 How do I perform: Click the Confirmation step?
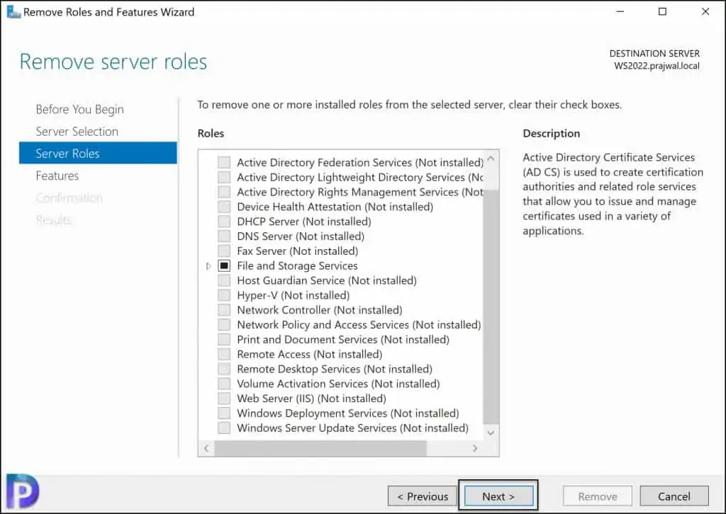point(69,198)
